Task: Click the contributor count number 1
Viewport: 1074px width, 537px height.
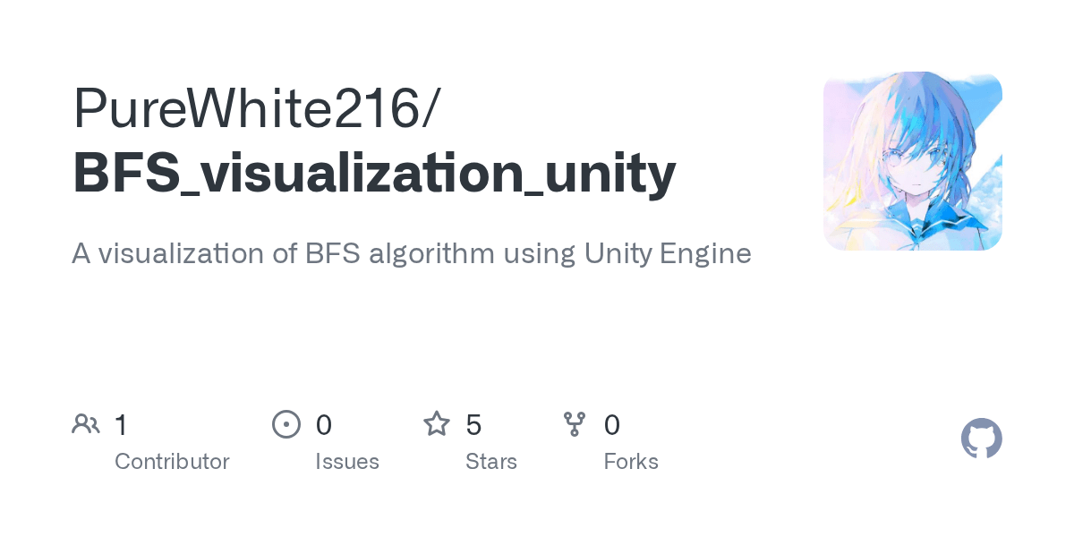Action: (121, 425)
